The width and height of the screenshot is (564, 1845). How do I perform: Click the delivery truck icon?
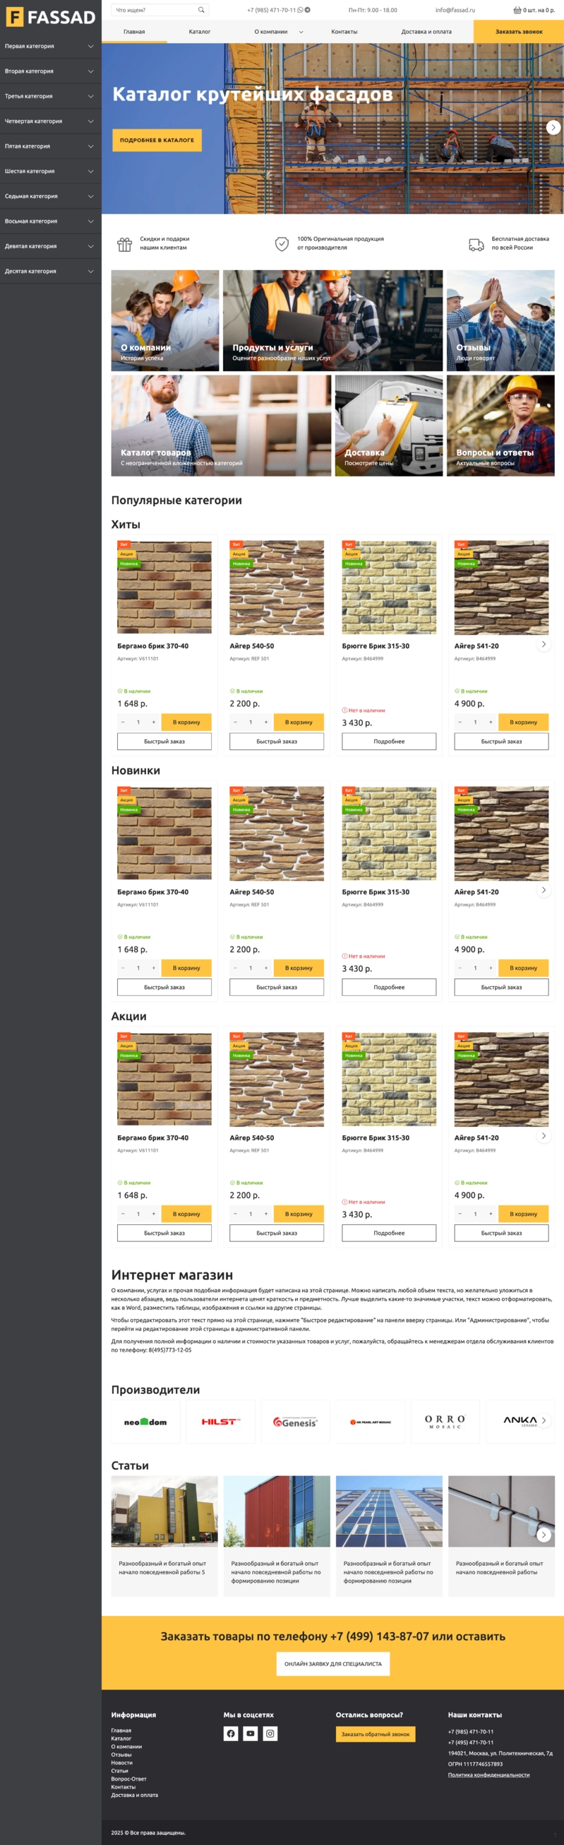(x=476, y=245)
